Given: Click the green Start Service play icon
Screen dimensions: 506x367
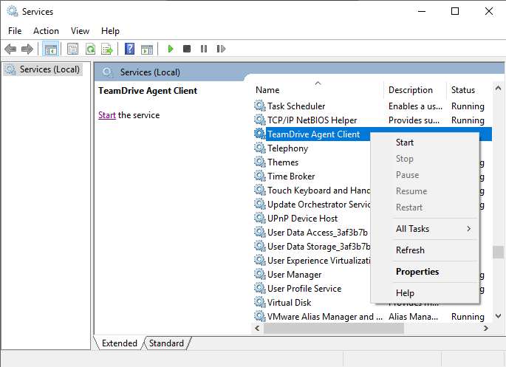Looking at the screenshot, I should point(171,49).
